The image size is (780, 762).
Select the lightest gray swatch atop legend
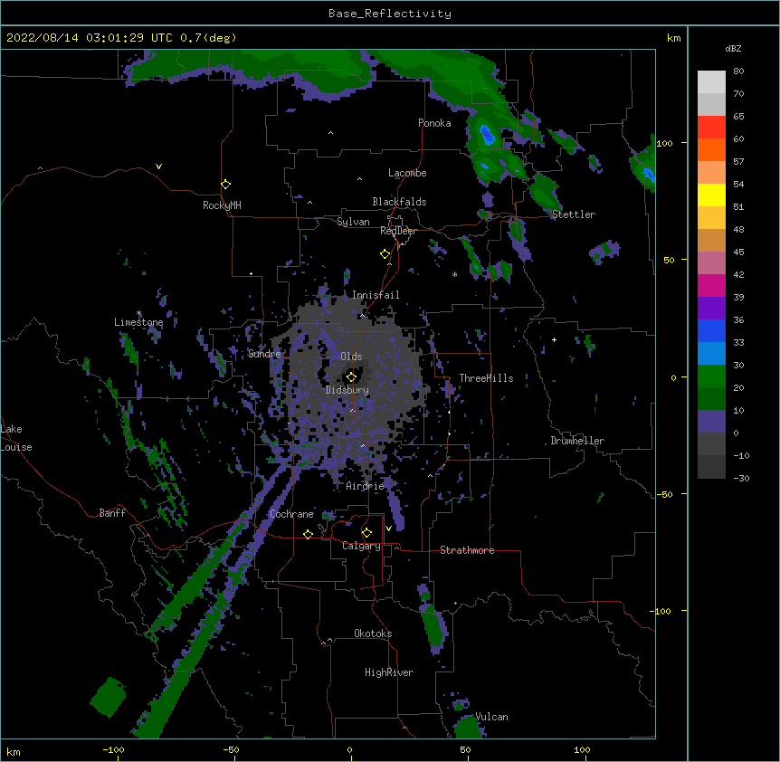tap(711, 82)
